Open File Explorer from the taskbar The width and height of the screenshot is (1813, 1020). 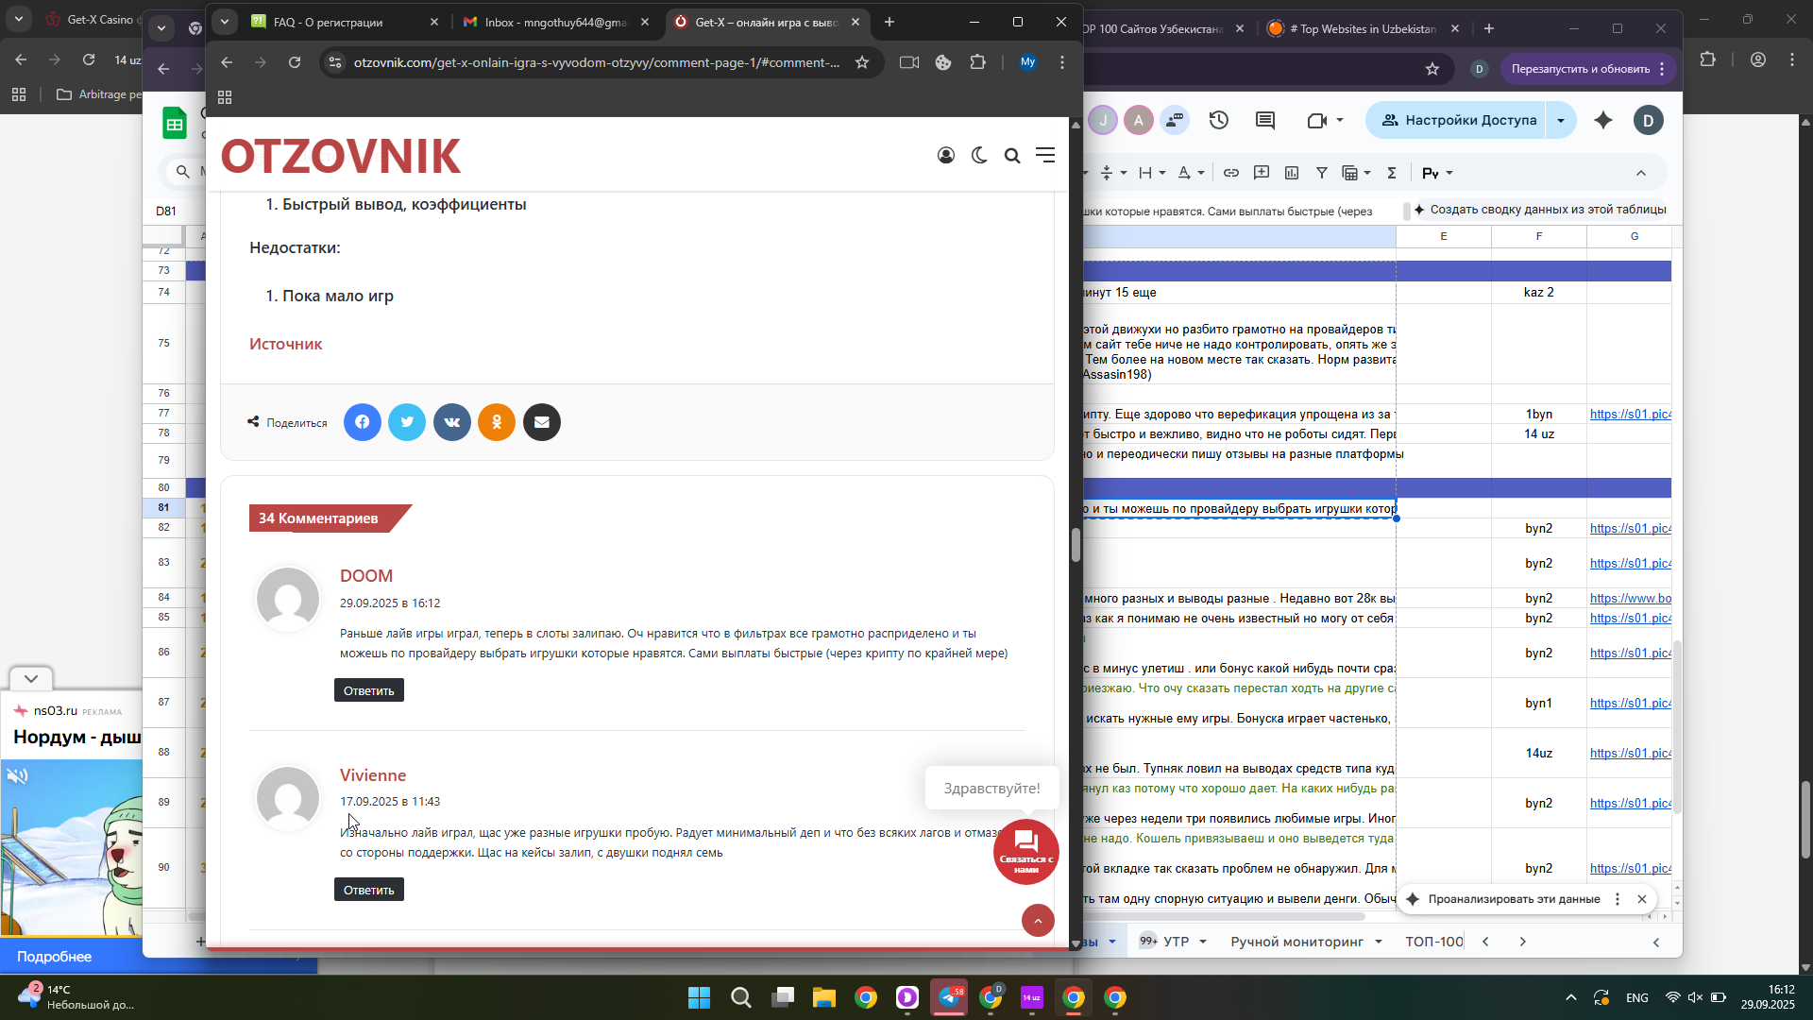click(823, 998)
